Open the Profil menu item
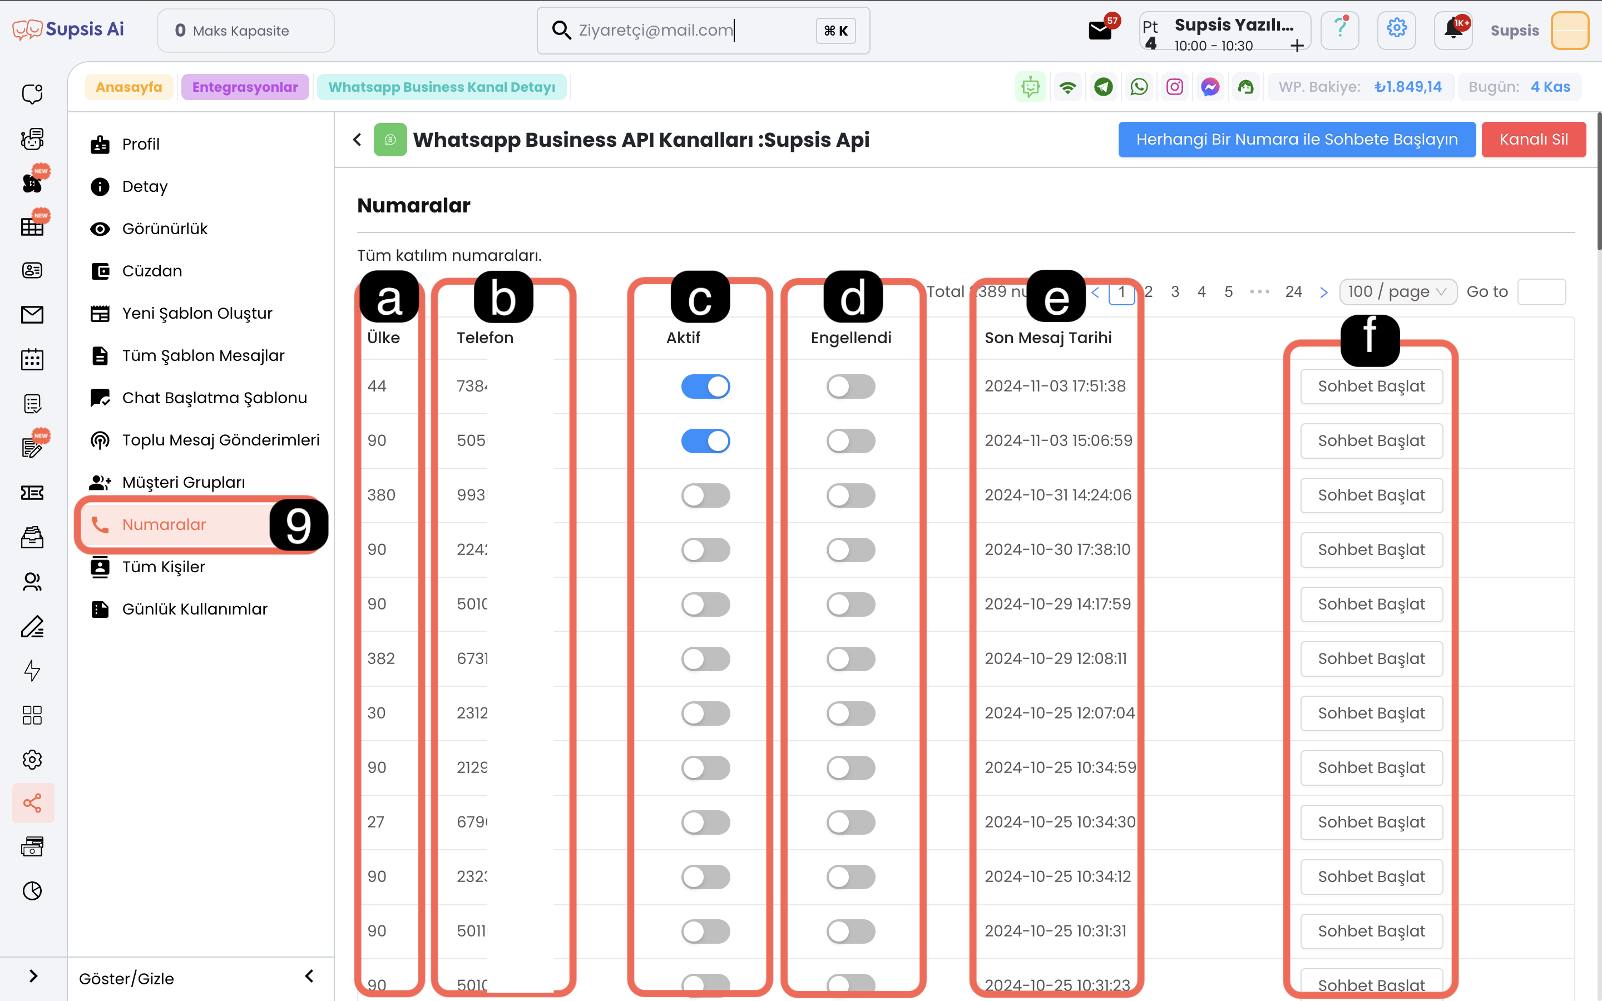The width and height of the screenshot is (1602, 1001). click(x=140, y=145)
